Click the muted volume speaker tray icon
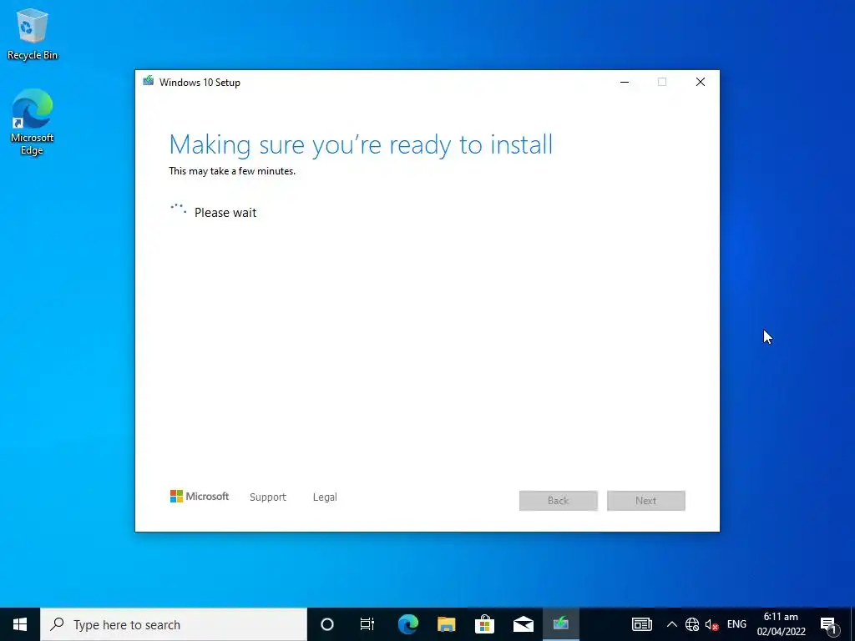This screenshot has height=641, width=855. click(x=711, y=624)
